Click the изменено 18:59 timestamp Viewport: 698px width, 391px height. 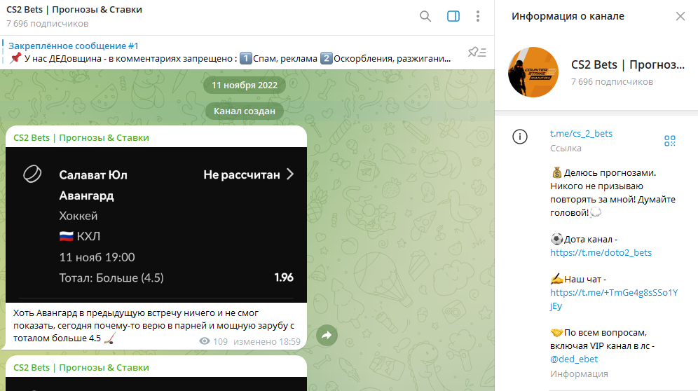[x=266, y=341]
